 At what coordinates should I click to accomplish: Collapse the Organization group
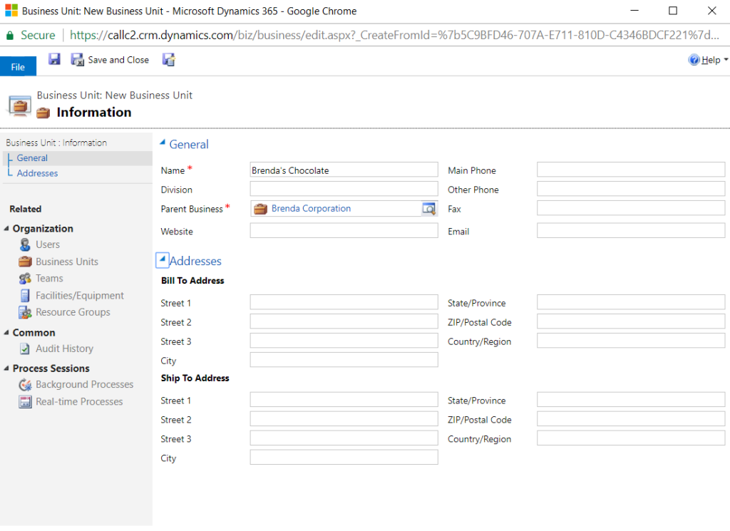tap(6, 229)
